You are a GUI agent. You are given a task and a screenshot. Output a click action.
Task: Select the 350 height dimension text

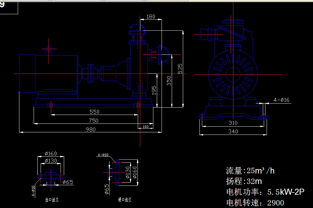point(169,81)
